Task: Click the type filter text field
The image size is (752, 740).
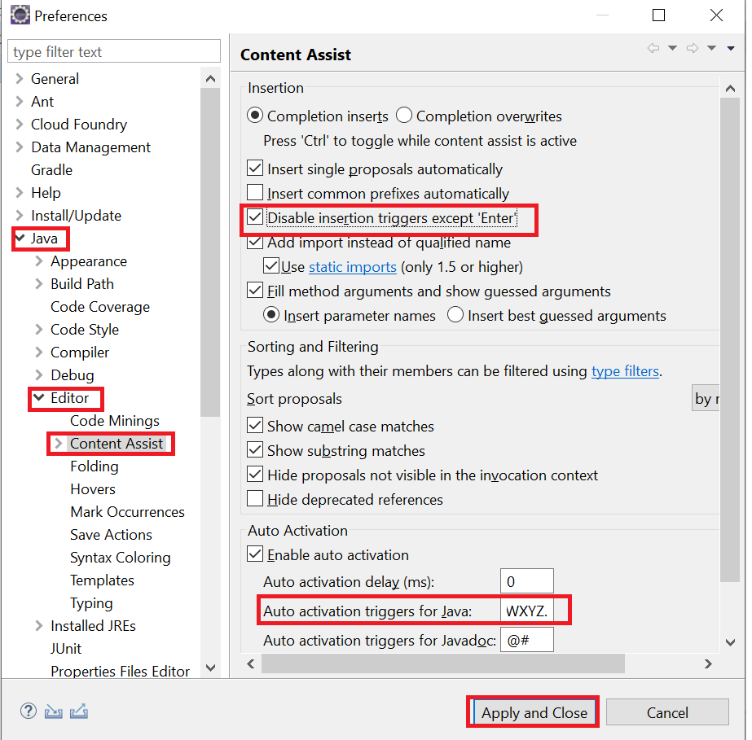Action: (114, 50)
